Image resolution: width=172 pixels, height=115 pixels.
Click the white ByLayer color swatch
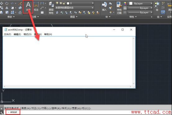(x=131, y=3)
